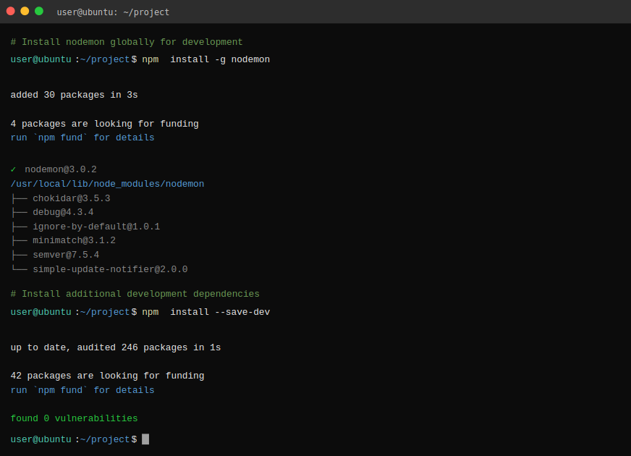Click 'up to date, audited 246 packages' line
The width and height of the screenshot is (631, 456).
pos(116,347)
